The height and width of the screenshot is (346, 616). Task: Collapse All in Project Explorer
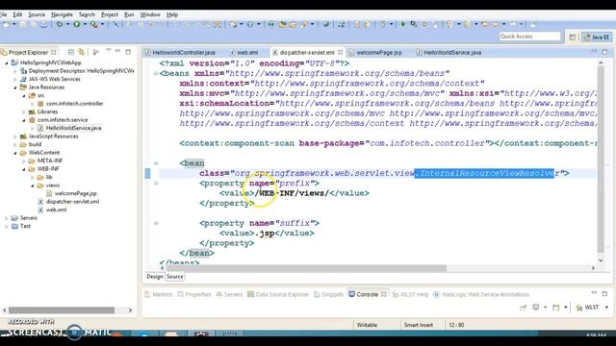tap(71, 52)
